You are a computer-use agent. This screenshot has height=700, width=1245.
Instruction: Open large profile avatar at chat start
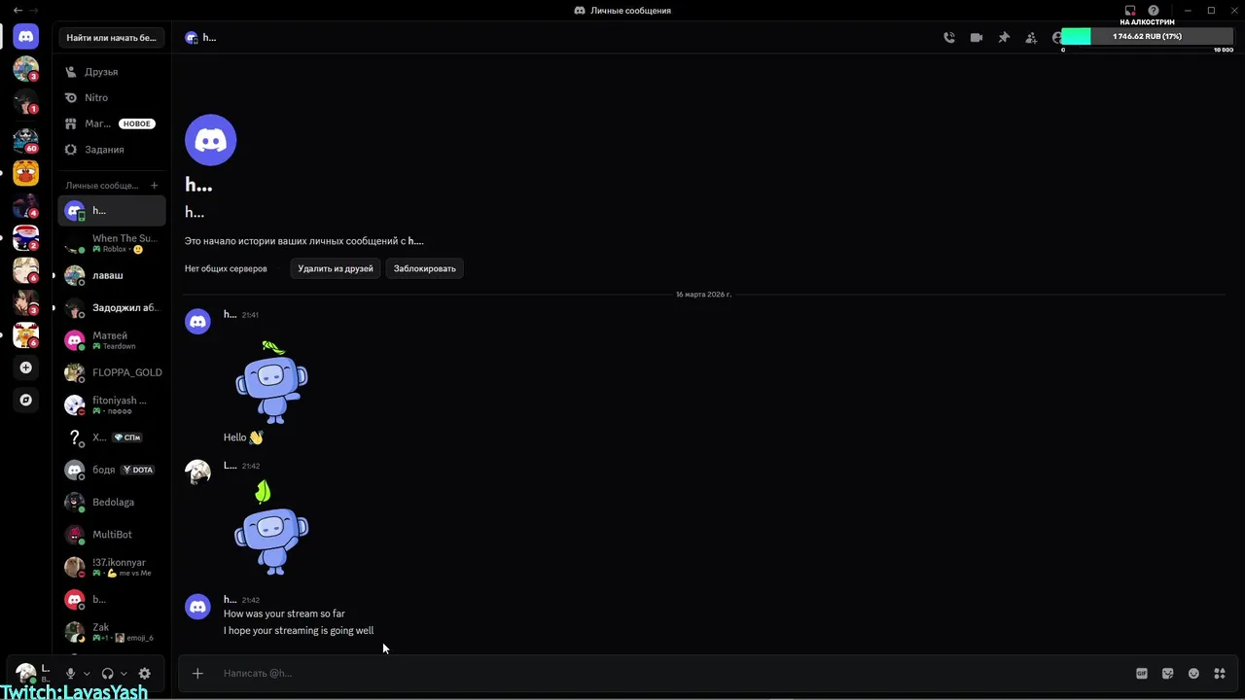210,140
